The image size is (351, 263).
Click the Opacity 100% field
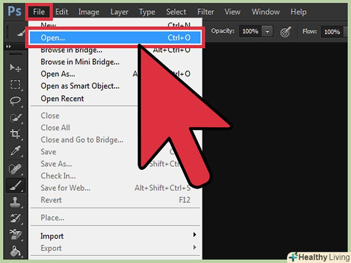pos(251,31)
